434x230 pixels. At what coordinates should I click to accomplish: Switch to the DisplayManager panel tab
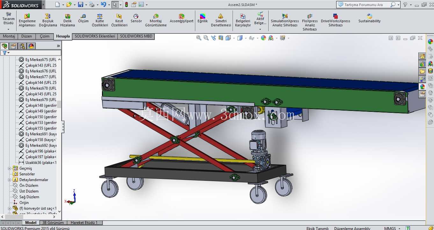(x=31, y=46)
